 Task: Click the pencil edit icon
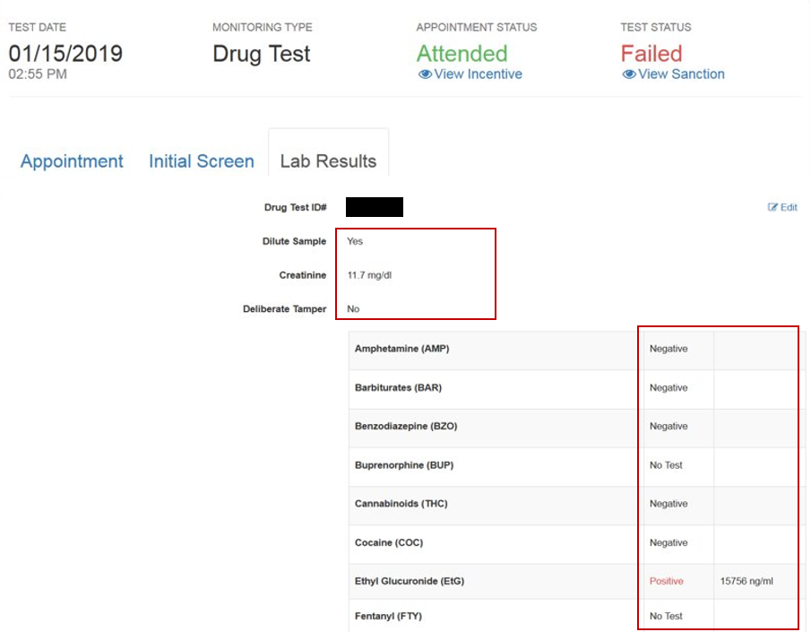[772, 207]
